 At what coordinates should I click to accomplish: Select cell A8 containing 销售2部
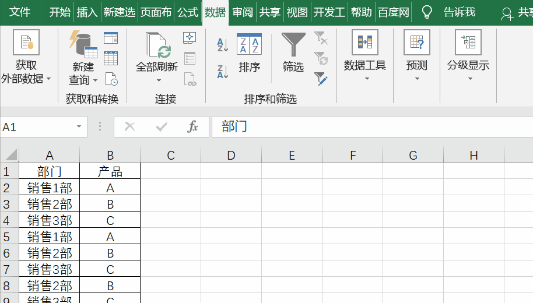click(x=50, y=286)
